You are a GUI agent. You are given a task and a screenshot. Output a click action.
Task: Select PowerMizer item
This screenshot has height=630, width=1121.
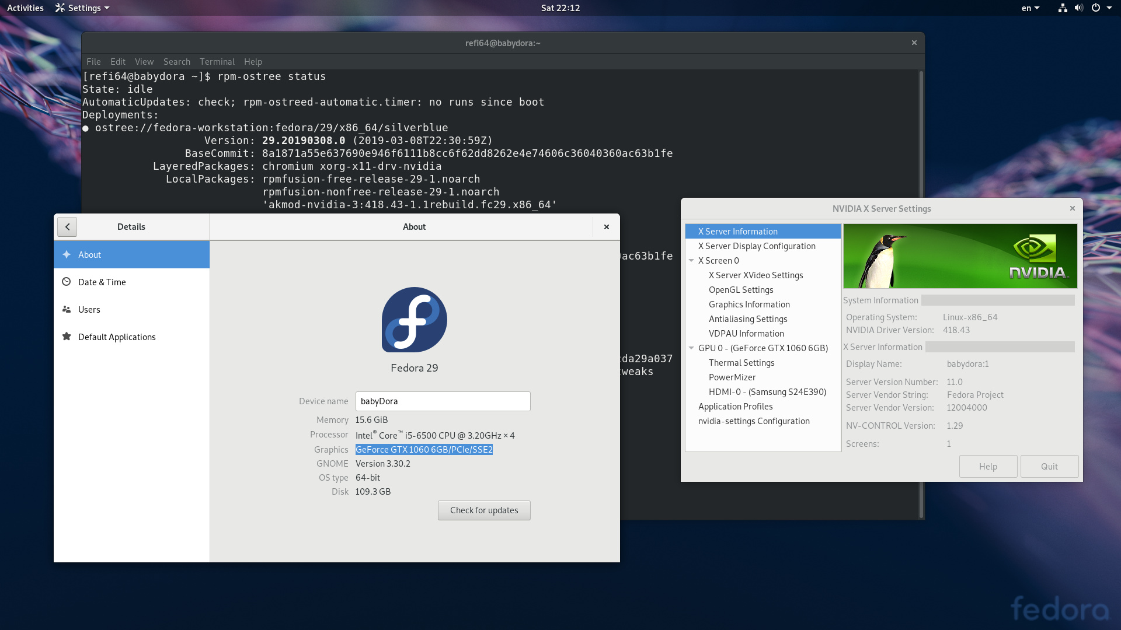pos(763,377)
